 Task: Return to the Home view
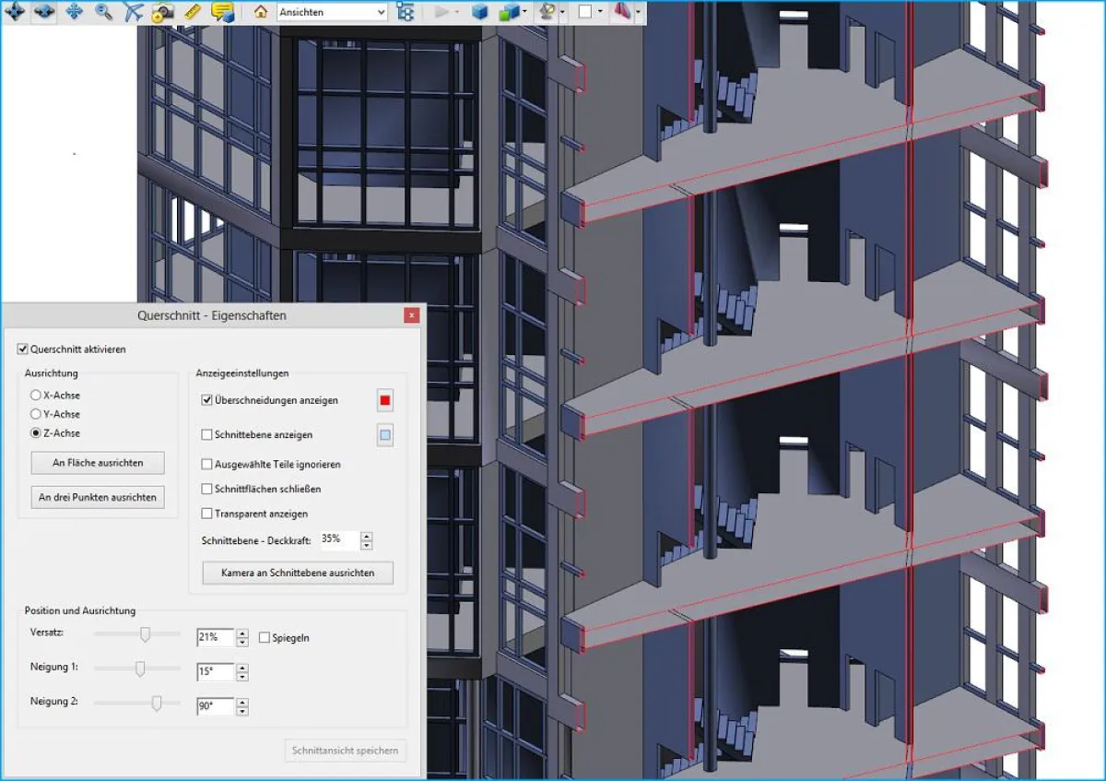tap(261, 12)
